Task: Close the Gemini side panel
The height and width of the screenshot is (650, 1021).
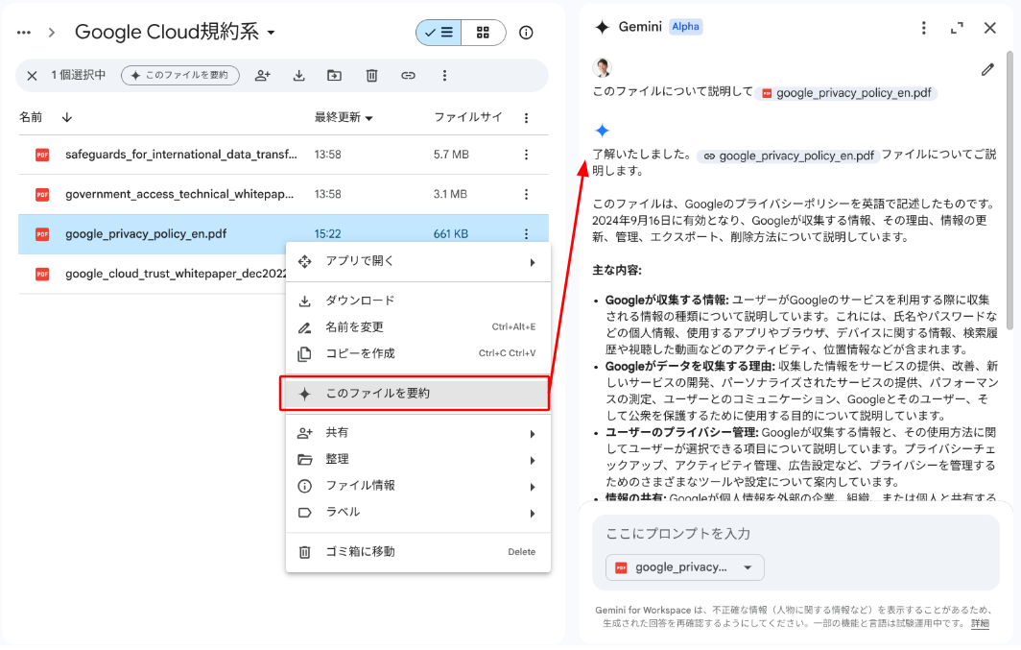Action: coord(989,27)
